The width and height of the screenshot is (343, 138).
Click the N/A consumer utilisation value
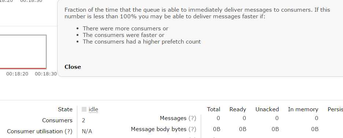[x=87, y=131]
